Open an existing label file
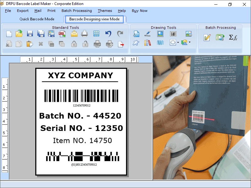Image resolution: width=251 pixels, height=188 pixels. pos(19,34)
